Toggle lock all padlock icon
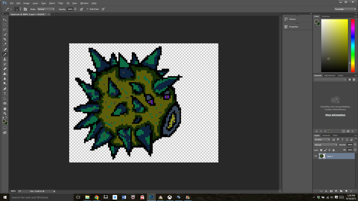The height and width of the screenshot is (201, 358). (334, 150)
